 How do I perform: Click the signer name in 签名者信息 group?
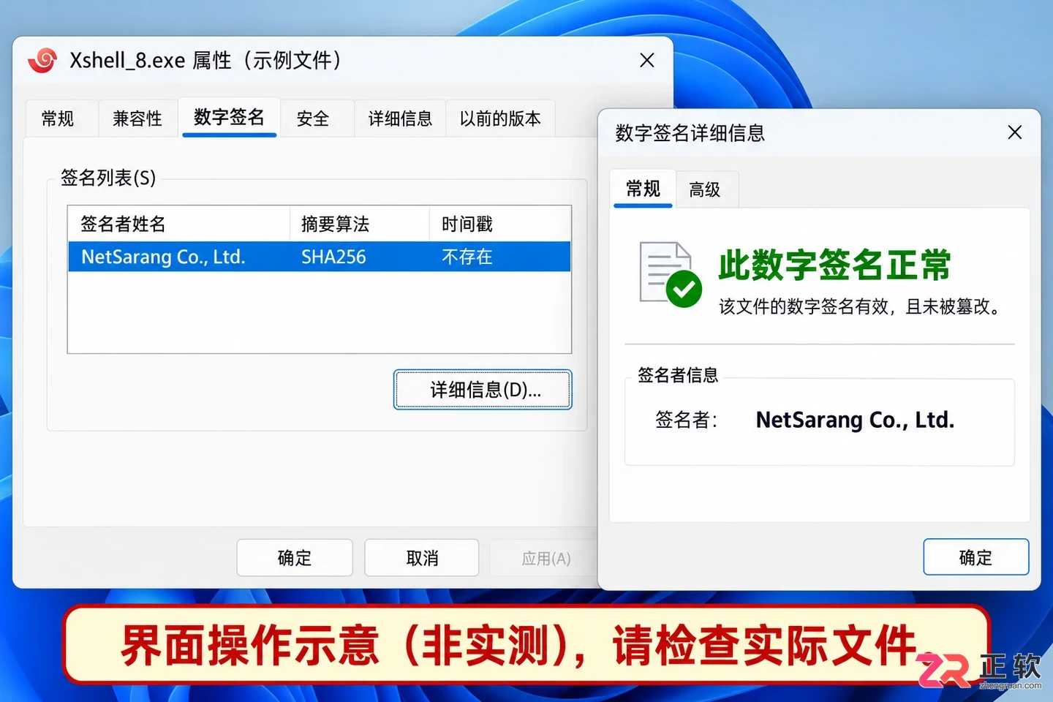point(855,420)
